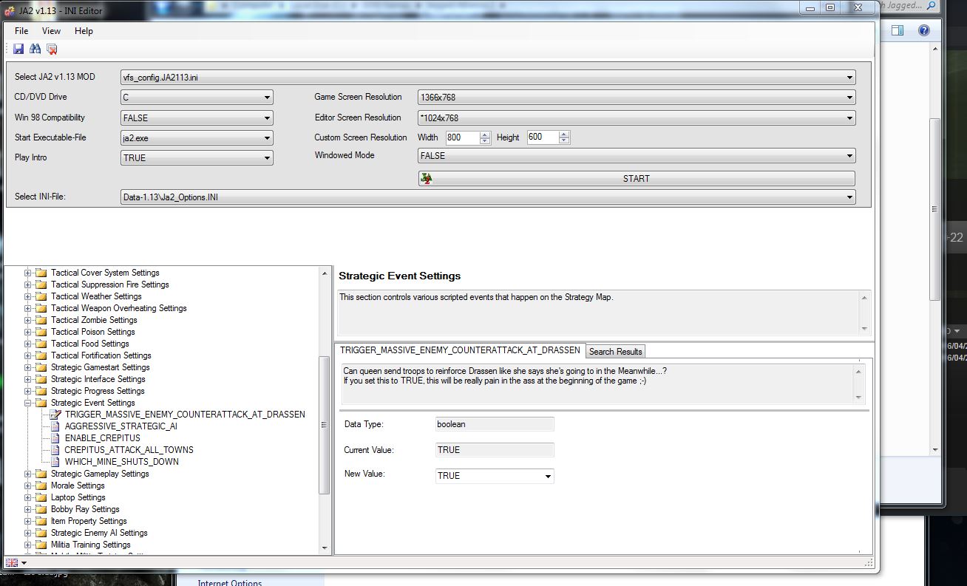The width and height of the screenshot is (967, 586).
Task: Expand the Militia Training Settings node
Action: click(x=28, y=545)
